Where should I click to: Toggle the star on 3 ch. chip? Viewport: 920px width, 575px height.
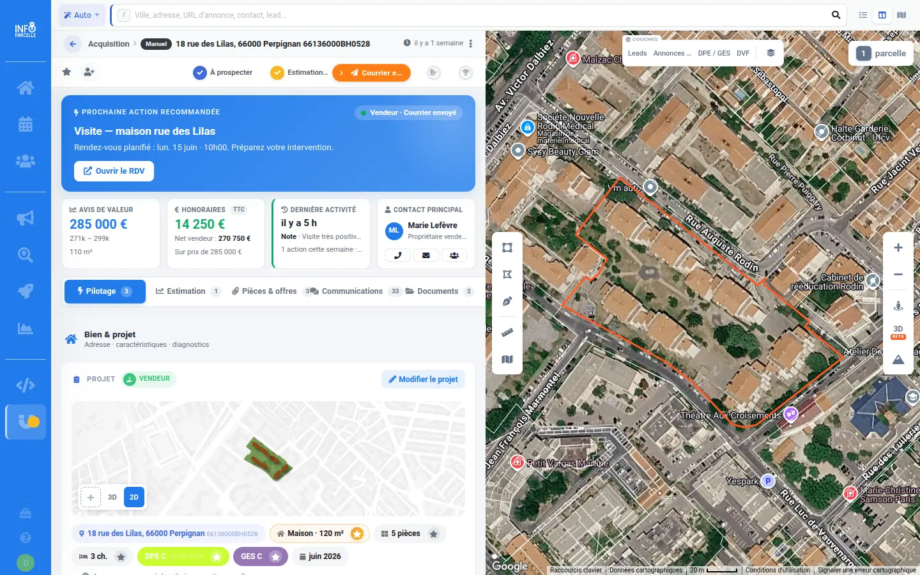(121, 556)
